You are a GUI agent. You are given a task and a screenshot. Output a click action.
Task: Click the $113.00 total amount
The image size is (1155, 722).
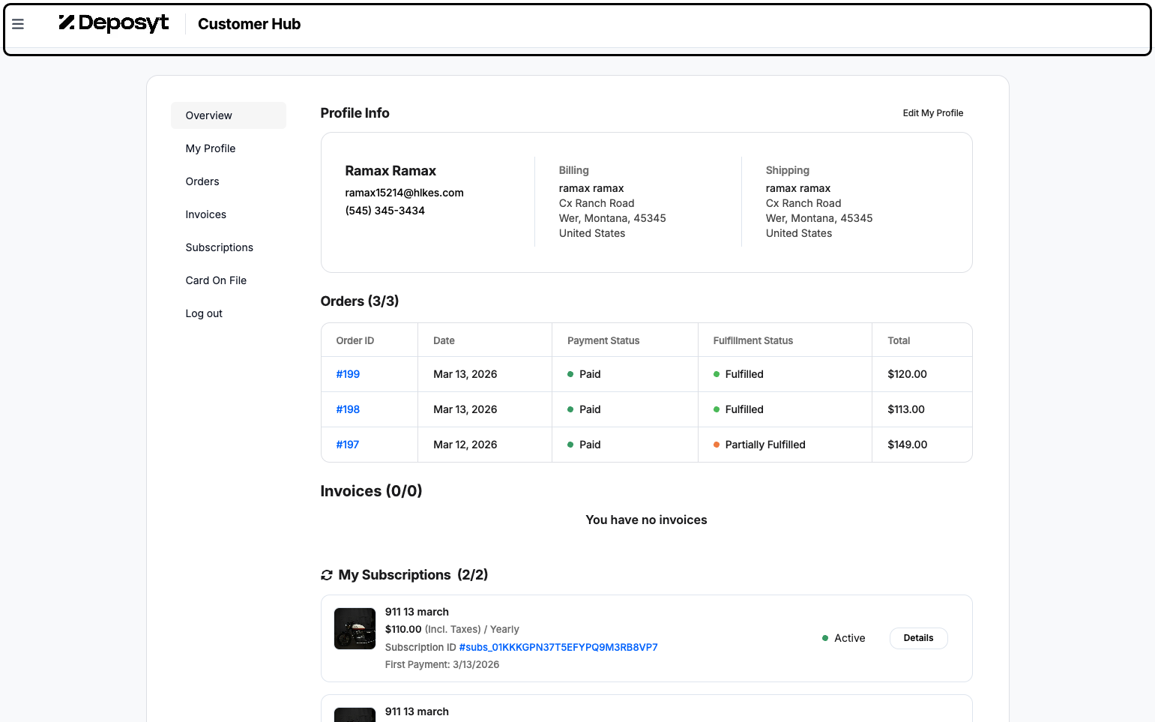[x=906, y=409]
